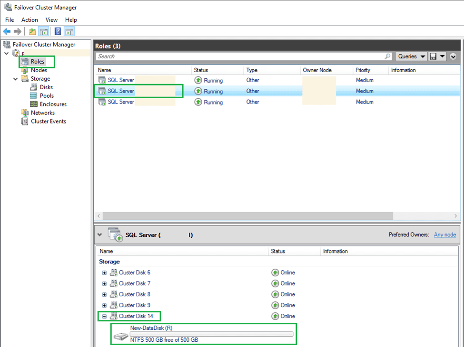Click the Cluster Disk 9 name text

pyautogui.click(x=135, y=305)
